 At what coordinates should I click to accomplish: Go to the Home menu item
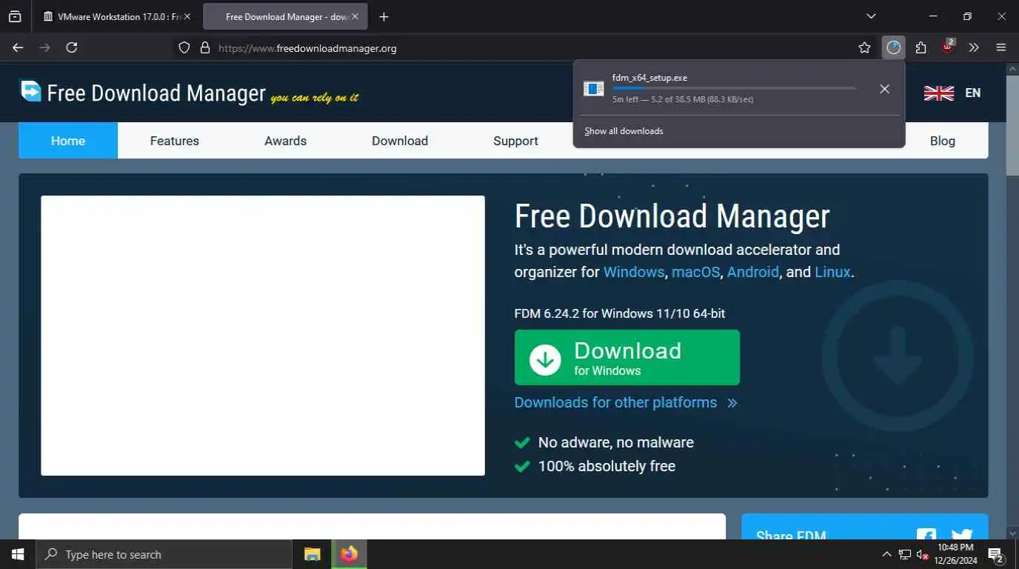point(68,141)
